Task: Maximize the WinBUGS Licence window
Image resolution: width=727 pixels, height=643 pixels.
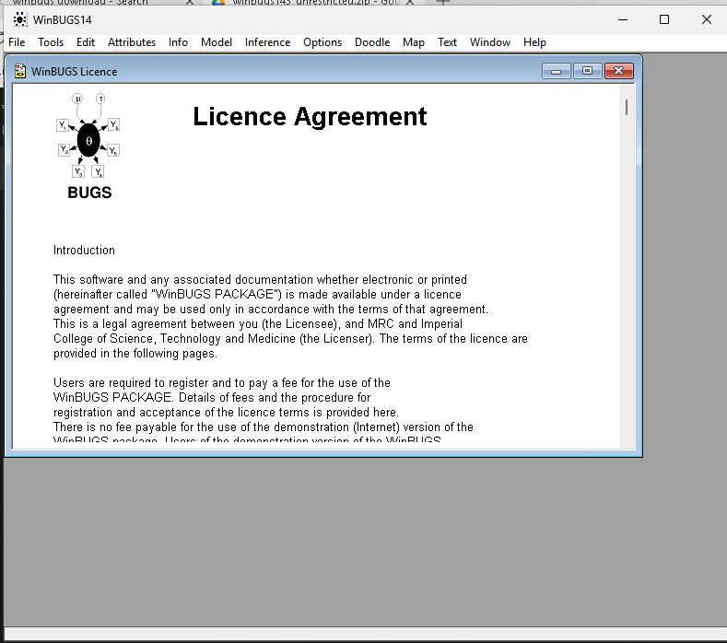Action: [x=587, y=71]
